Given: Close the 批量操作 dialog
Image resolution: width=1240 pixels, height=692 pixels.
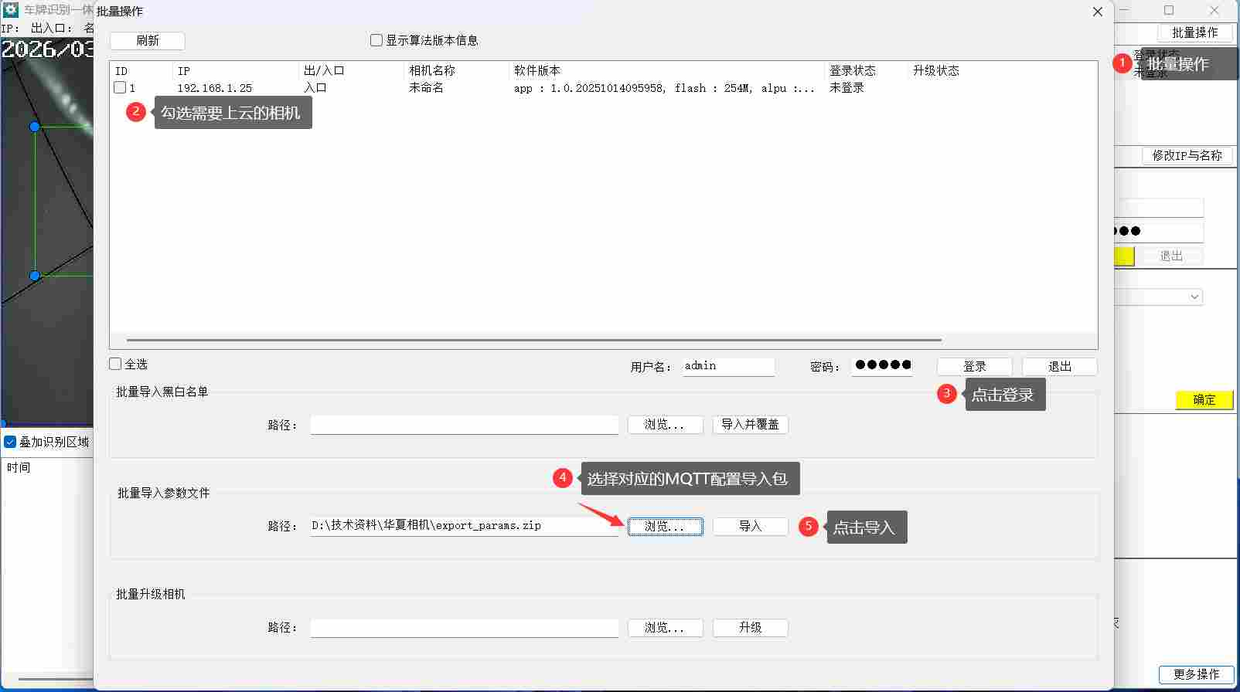Looking at the screenshot, I should point(1098,12).
